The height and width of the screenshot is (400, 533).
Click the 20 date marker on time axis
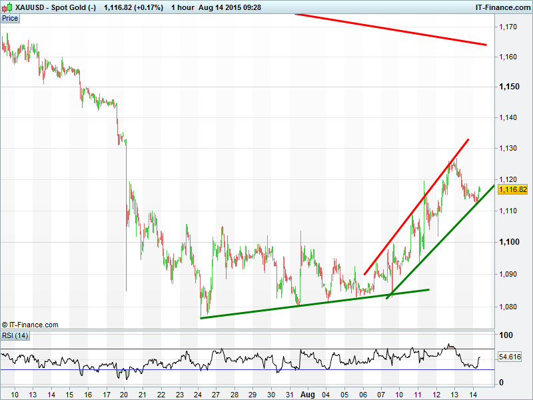click(125, 394)
